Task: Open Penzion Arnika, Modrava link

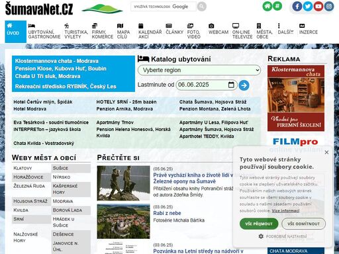Action: (x=124, y=109)
